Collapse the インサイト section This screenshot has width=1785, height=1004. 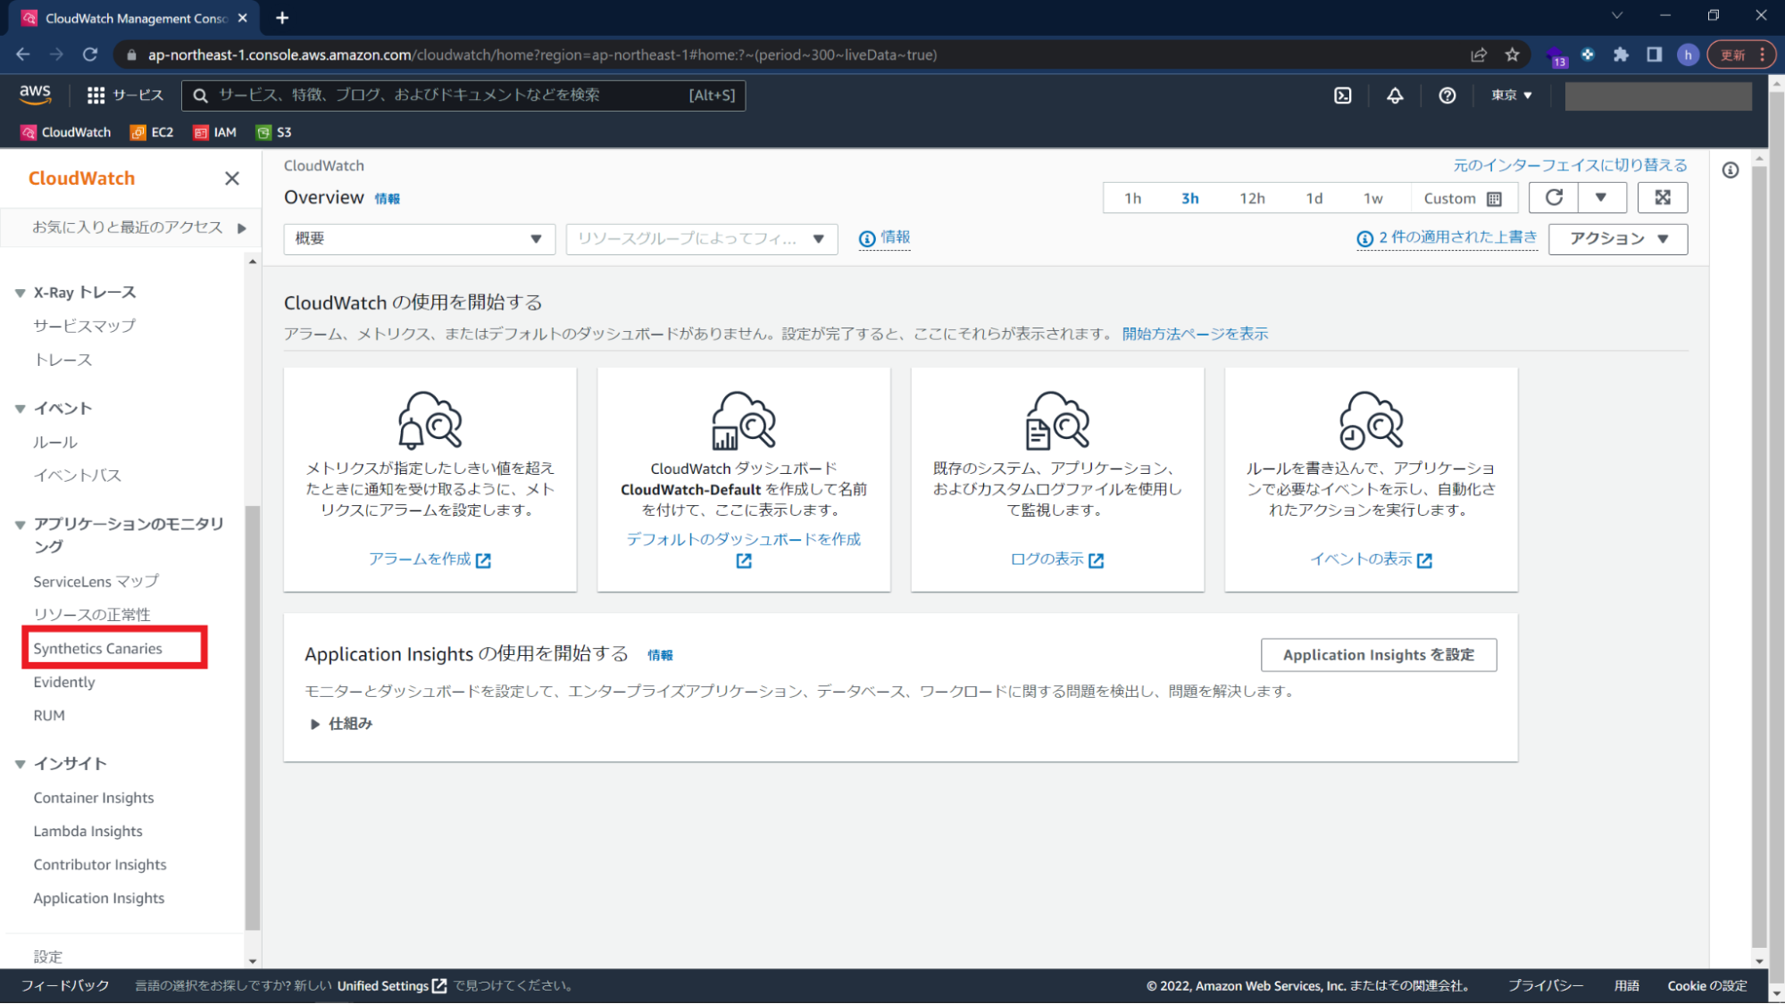pos(20,764)
